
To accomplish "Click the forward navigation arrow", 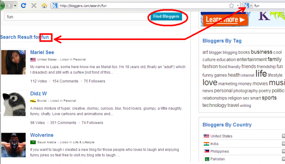I will 9,6.
